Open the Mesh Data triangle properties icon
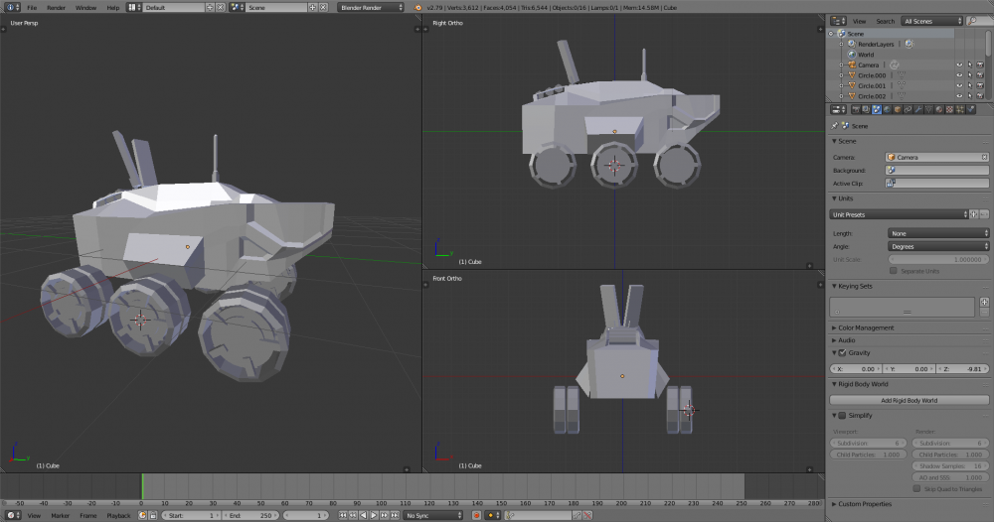Screen dimensions: 994x522 tap(928, 109)
